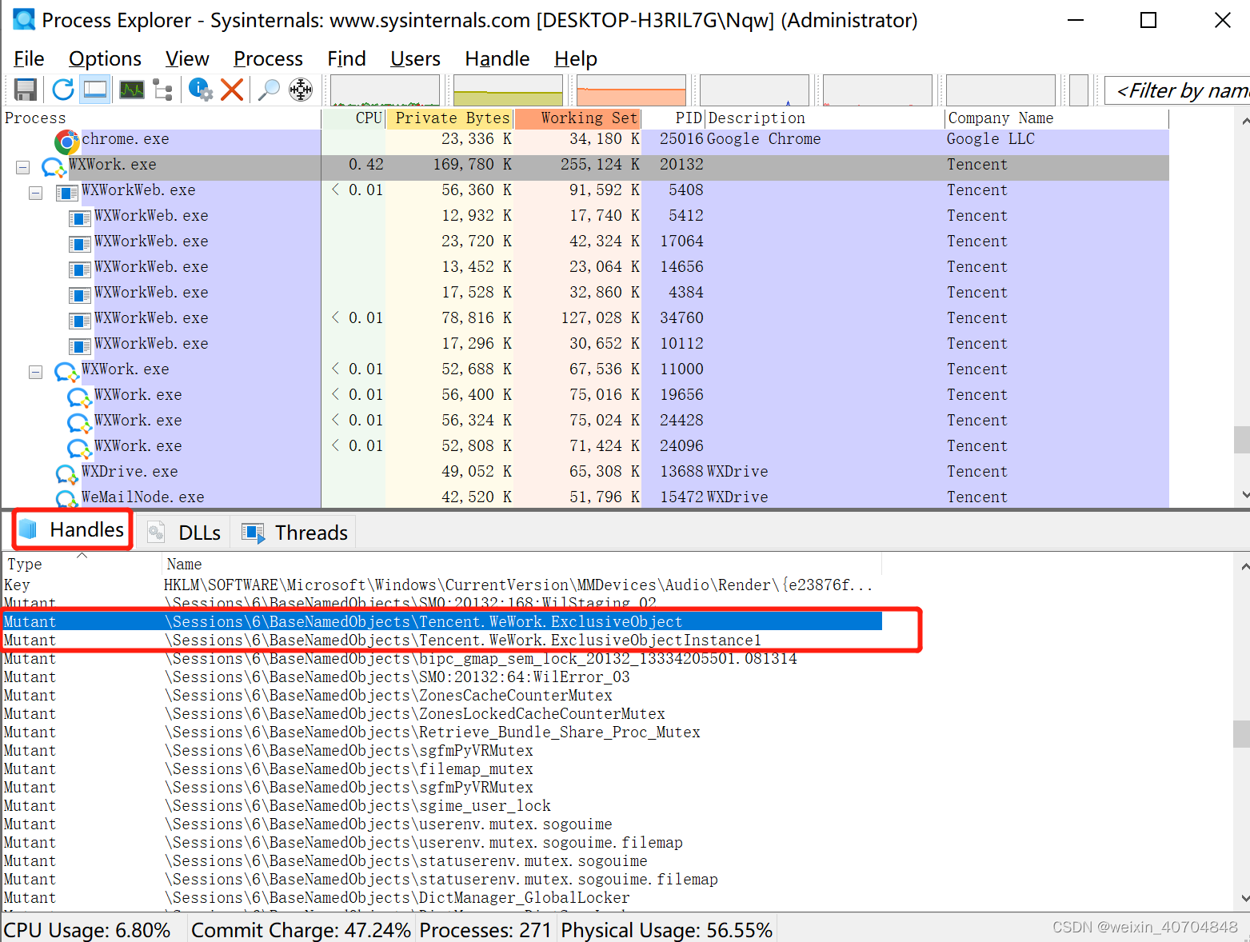Click the WXWorkWeb.exe icon for PID 4384
Viewport: 1250px width, 942px height.
click(x=79, y=295)
